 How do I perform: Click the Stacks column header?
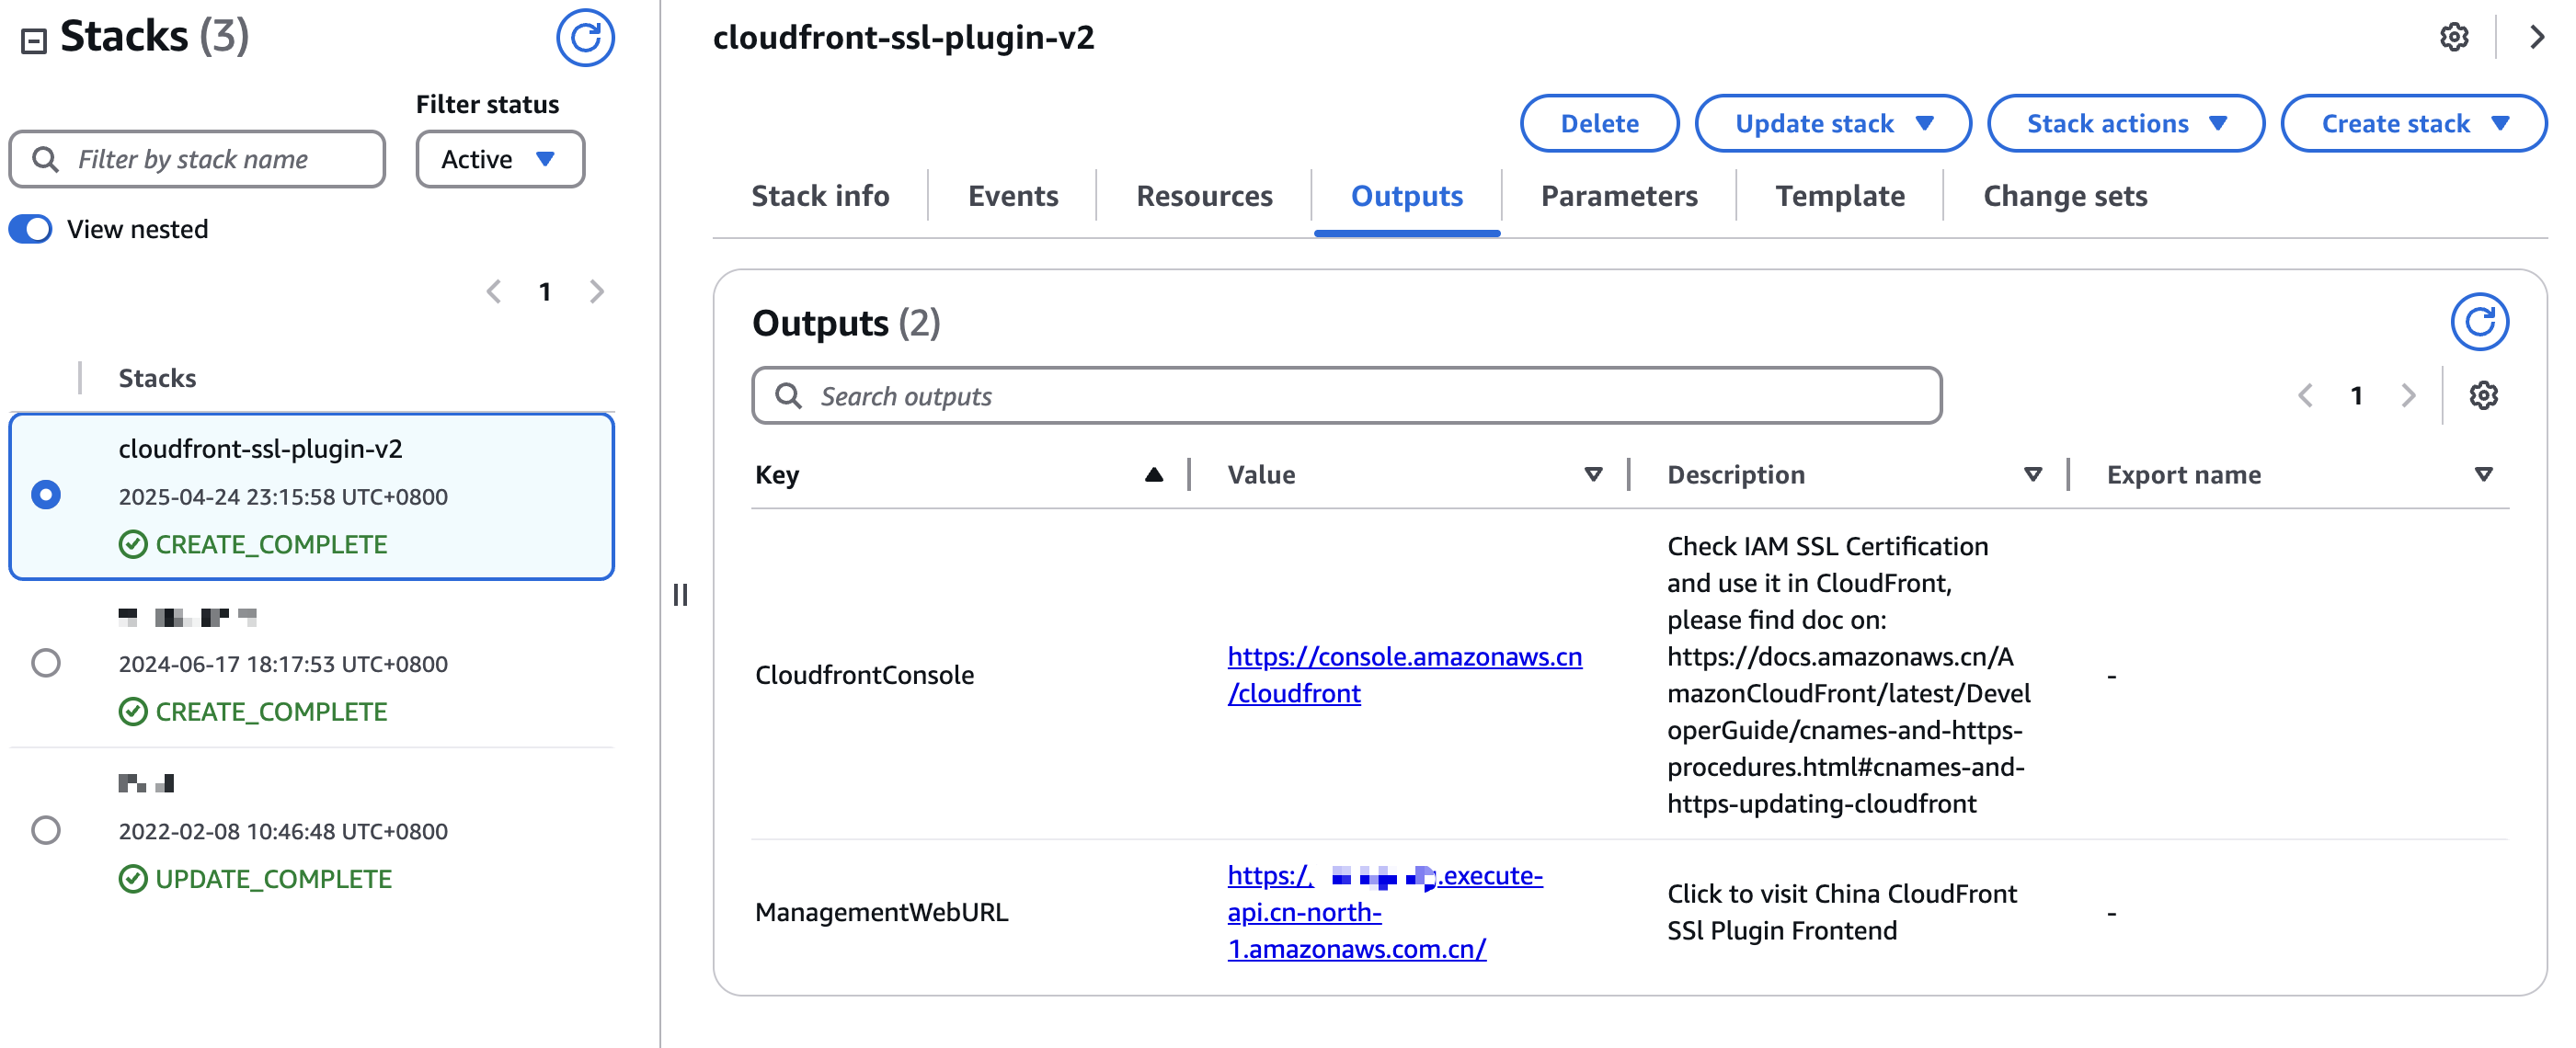click(x=157, y=378)
